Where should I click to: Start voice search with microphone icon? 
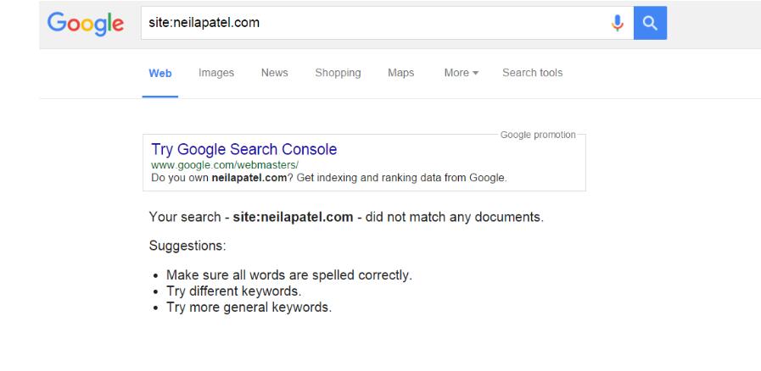point(618,22)
